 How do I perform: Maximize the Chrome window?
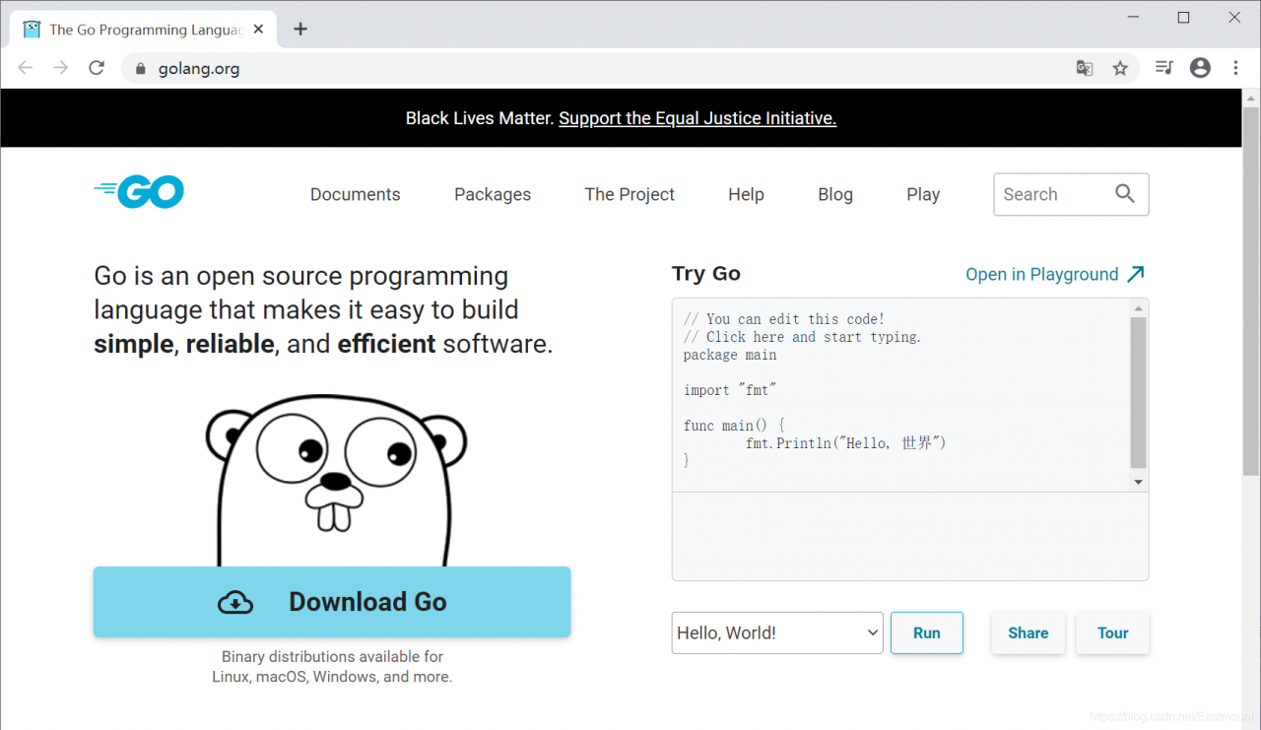1184,17
